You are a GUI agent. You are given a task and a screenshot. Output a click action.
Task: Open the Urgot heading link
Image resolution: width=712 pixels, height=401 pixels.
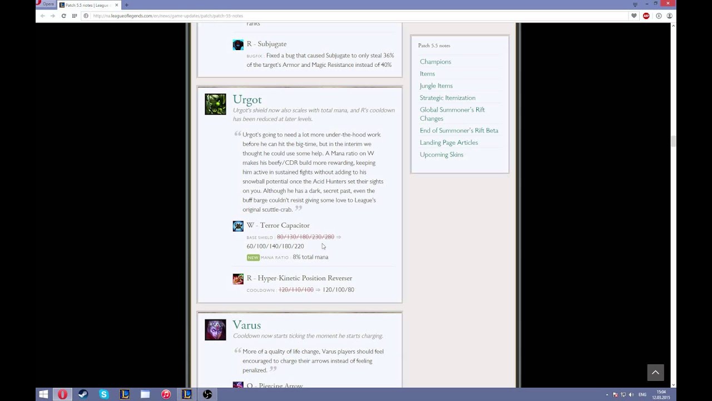click(247, 99)
